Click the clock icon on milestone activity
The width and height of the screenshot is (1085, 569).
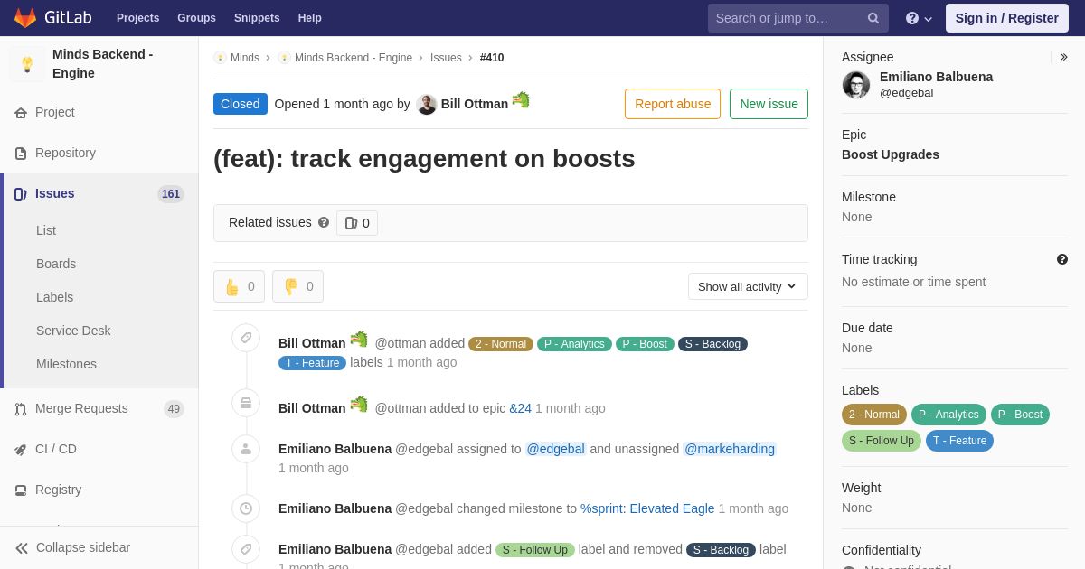[x=246, y=508]
